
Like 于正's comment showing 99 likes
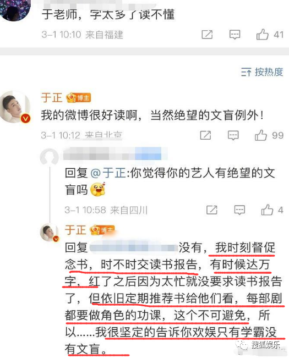point(261,135)
